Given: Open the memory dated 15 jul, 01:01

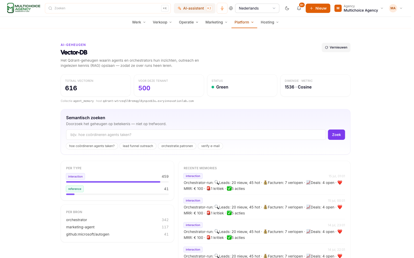Looking at the screenshot, I should coord(264,182).
